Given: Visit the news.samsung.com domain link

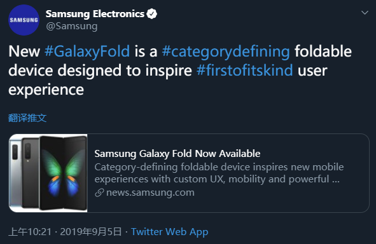Looking at the screenshot, I should (x=150, y=193).
